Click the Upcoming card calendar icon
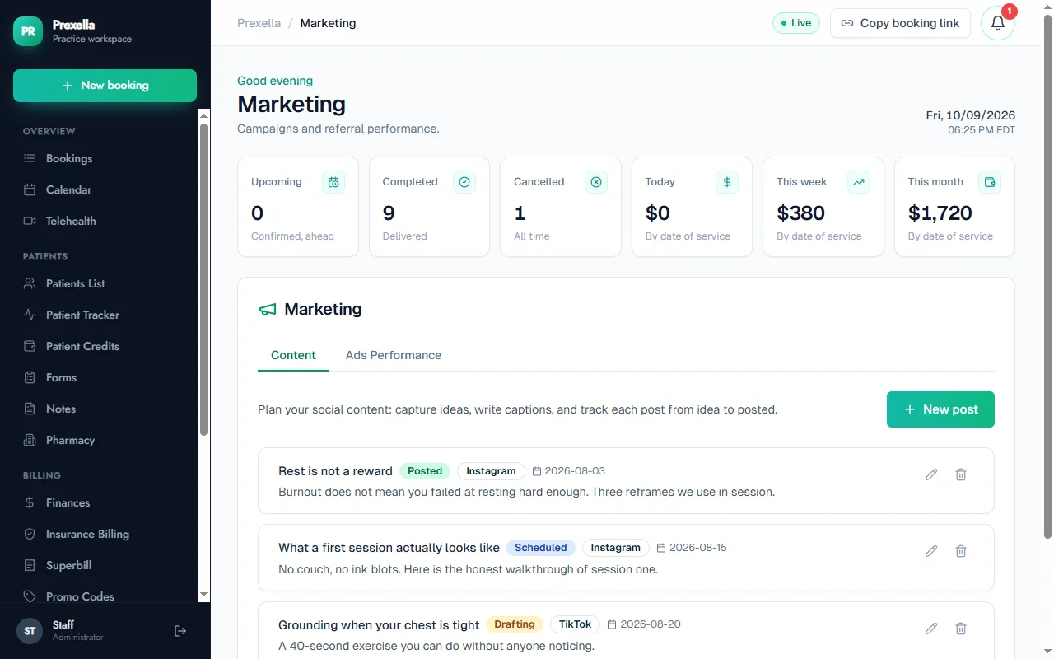The image size is (1054, 659). (x=333, y=182)
